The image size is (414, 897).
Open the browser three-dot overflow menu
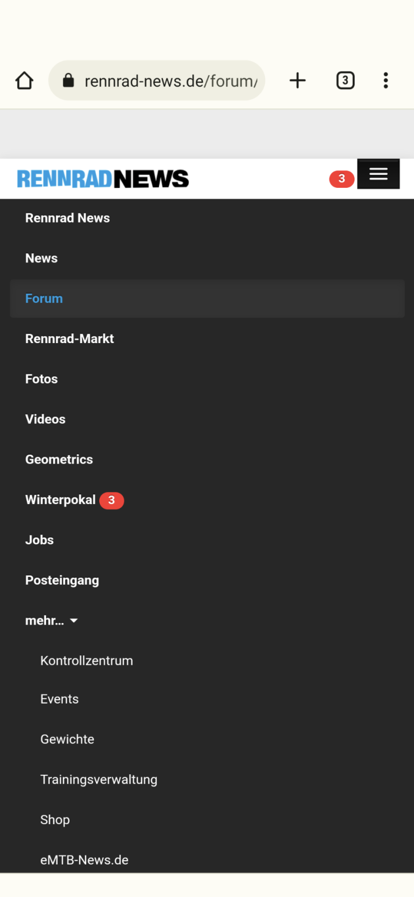(385, 81)
